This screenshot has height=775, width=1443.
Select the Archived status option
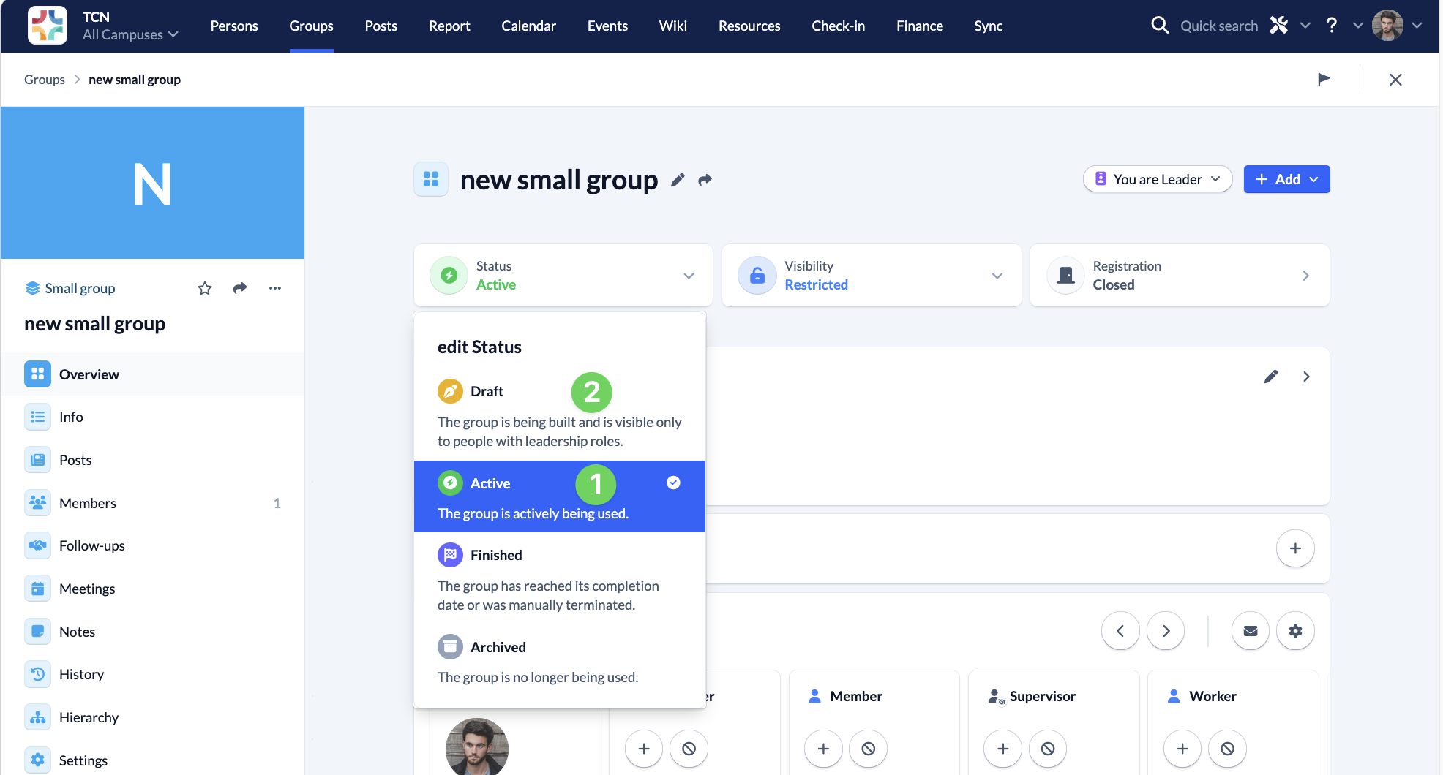[x=498, y=648]
